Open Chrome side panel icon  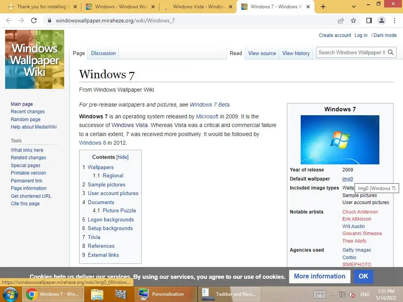369,20
